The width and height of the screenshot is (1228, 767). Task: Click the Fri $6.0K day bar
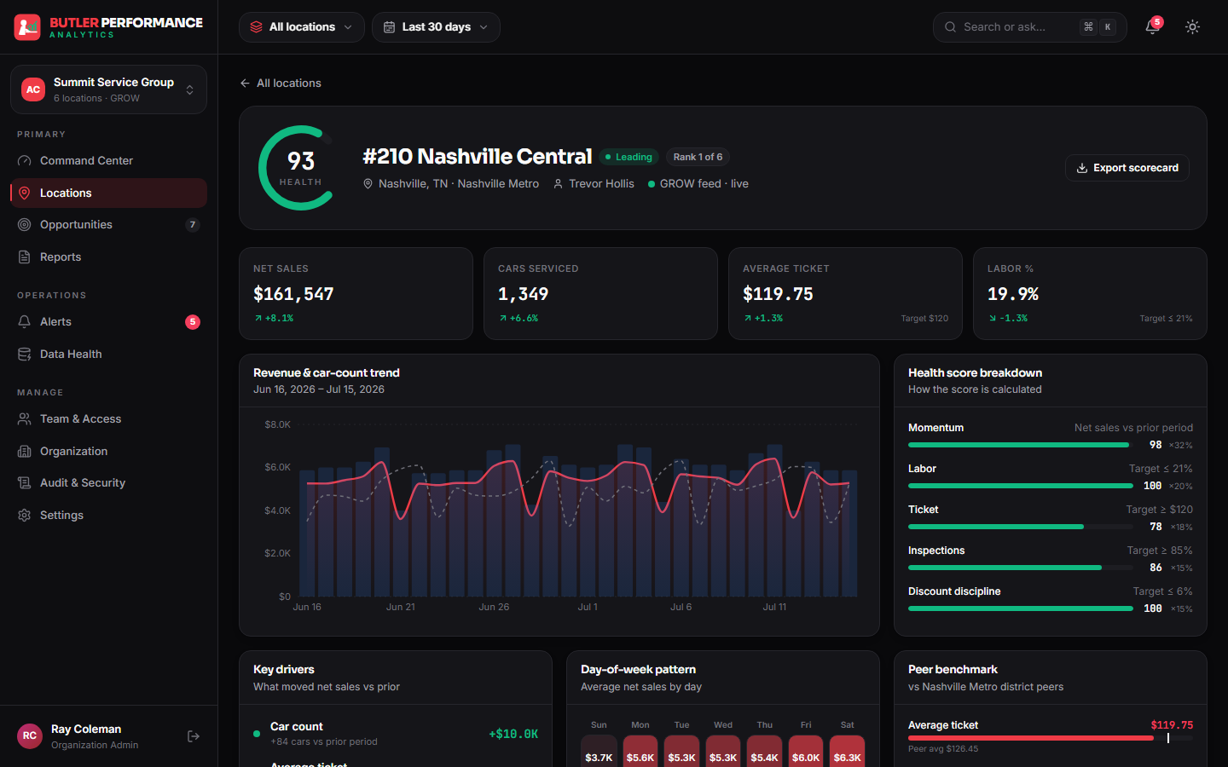pos(806,751)
